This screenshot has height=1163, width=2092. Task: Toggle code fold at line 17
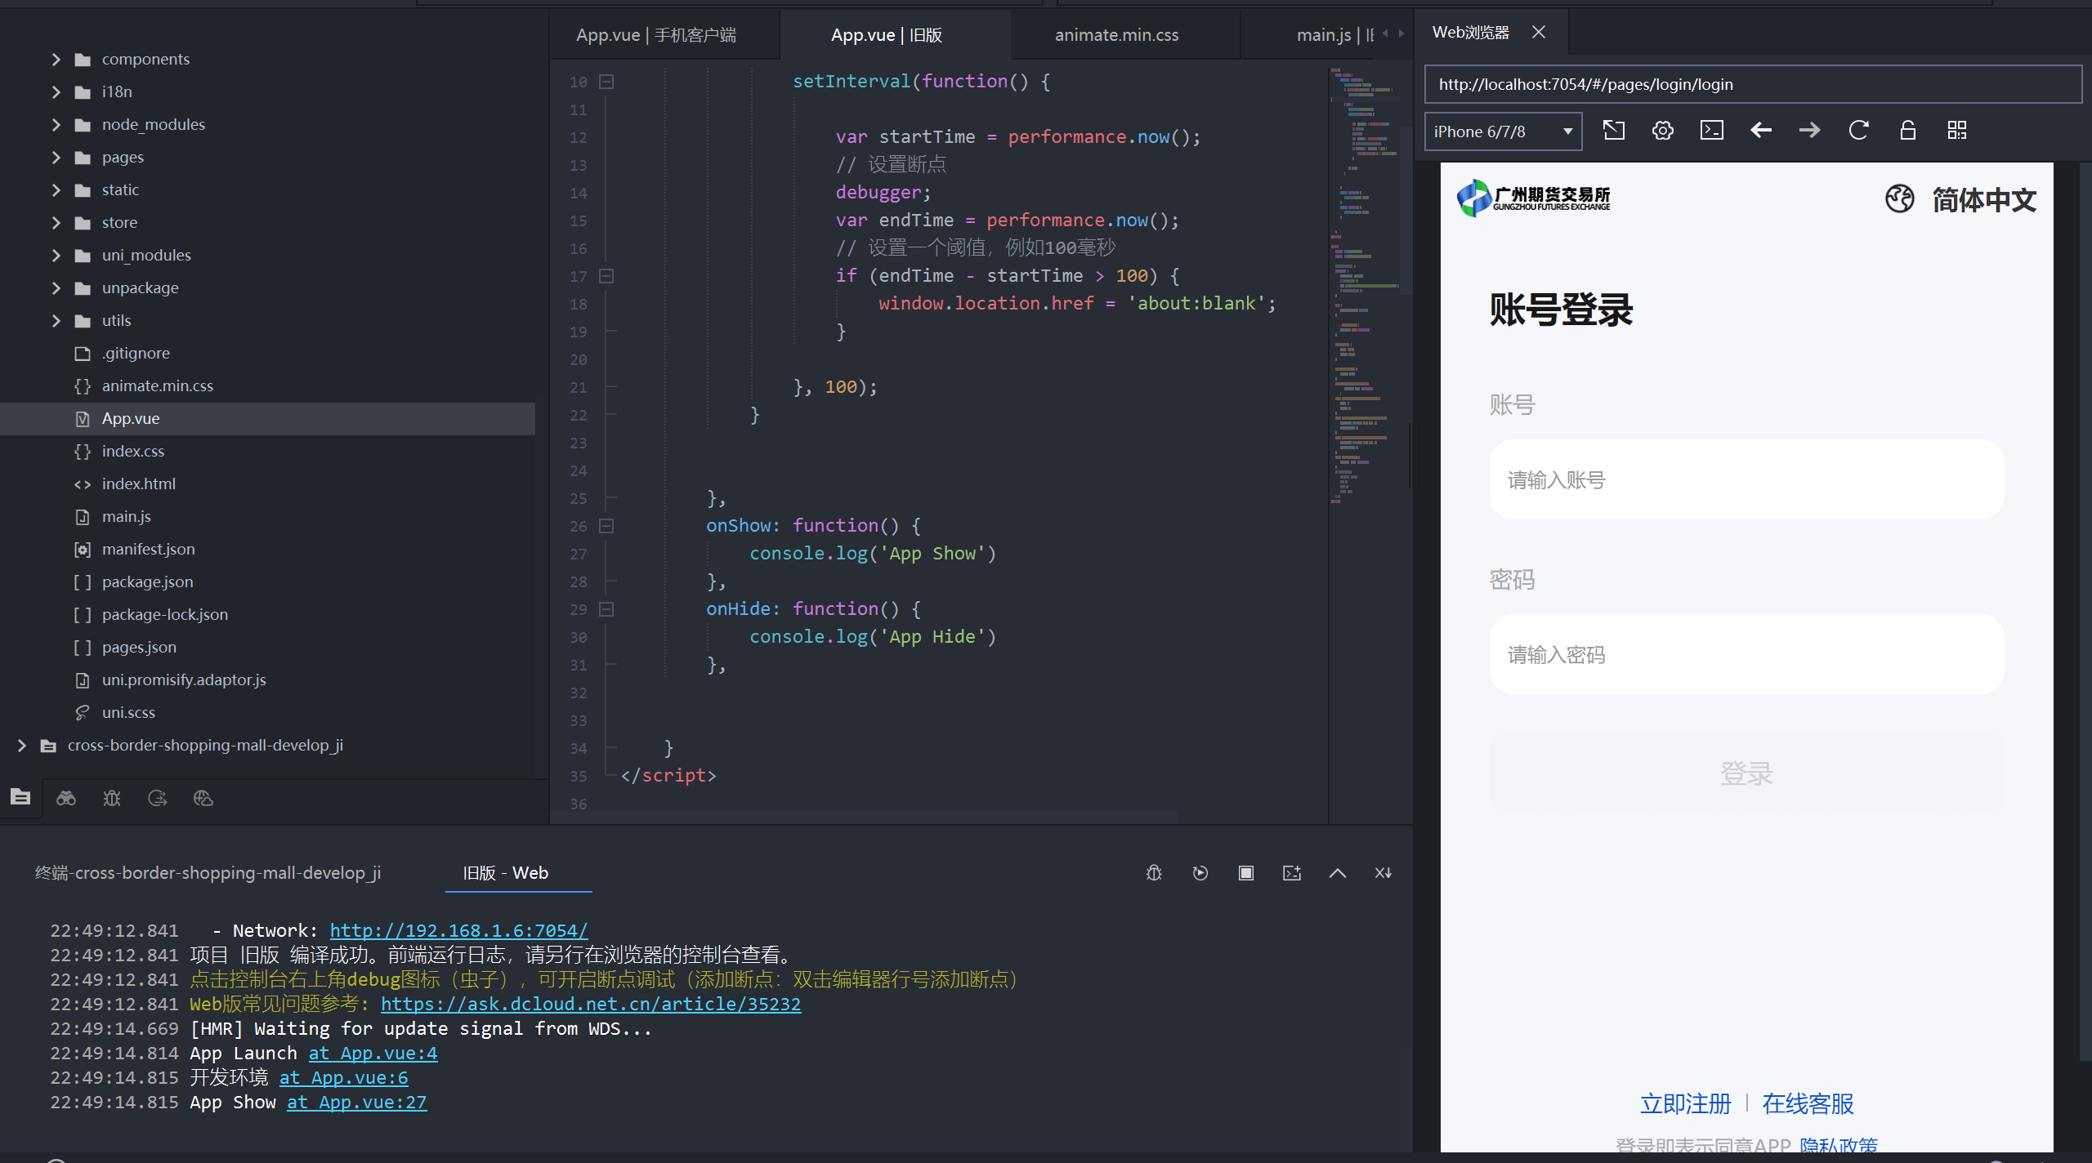pos(606,276)
